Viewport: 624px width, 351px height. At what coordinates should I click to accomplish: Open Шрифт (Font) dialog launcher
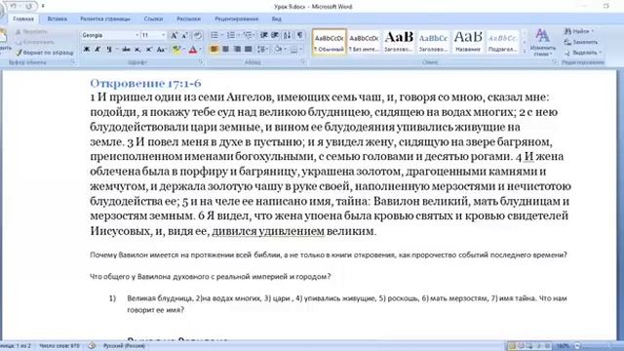(x=201, y=62)
